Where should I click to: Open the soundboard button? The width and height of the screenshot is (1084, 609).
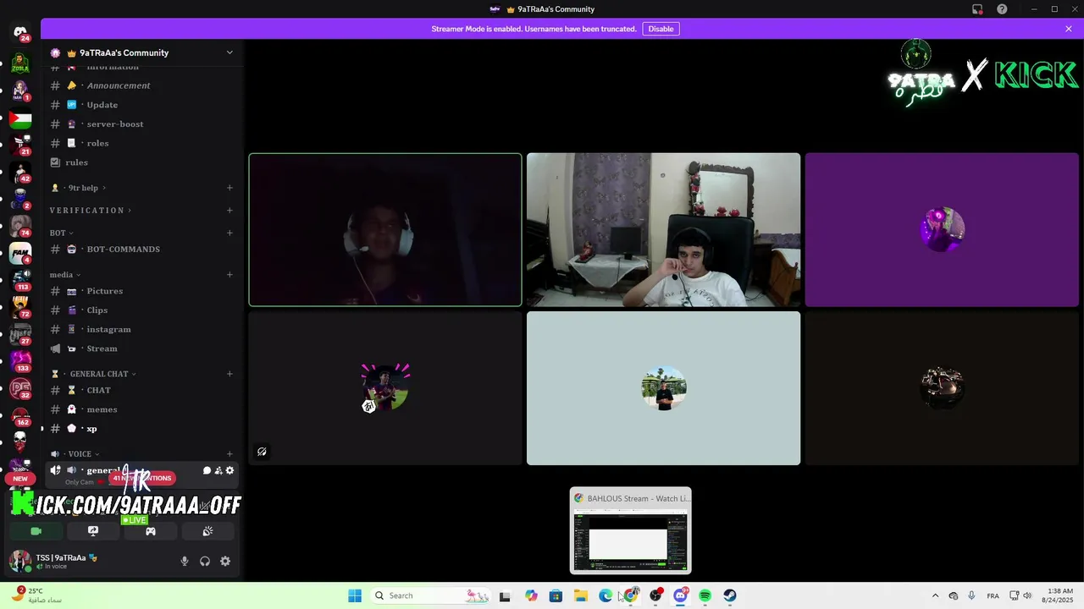(x=207, y=531)
